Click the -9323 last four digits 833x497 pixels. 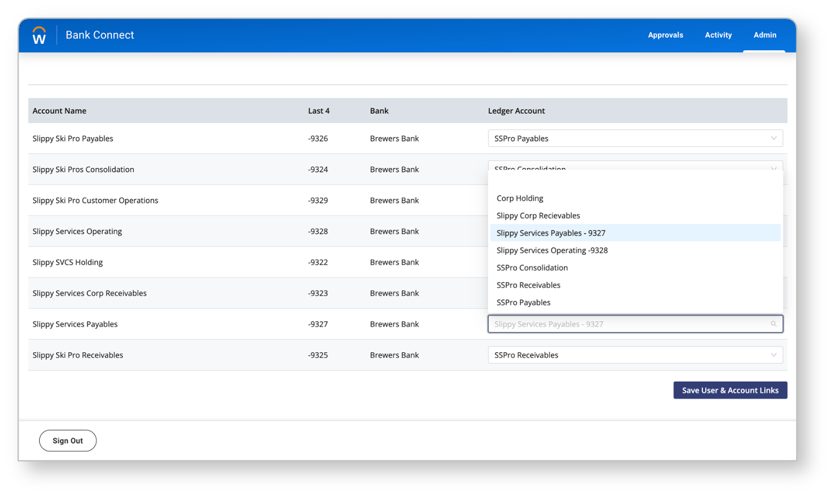[318, 293]
